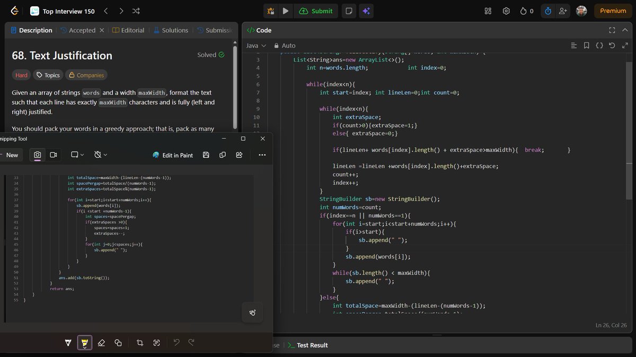Save the snip with the save icon
636x357 pixels.
(x=206, y=155)
